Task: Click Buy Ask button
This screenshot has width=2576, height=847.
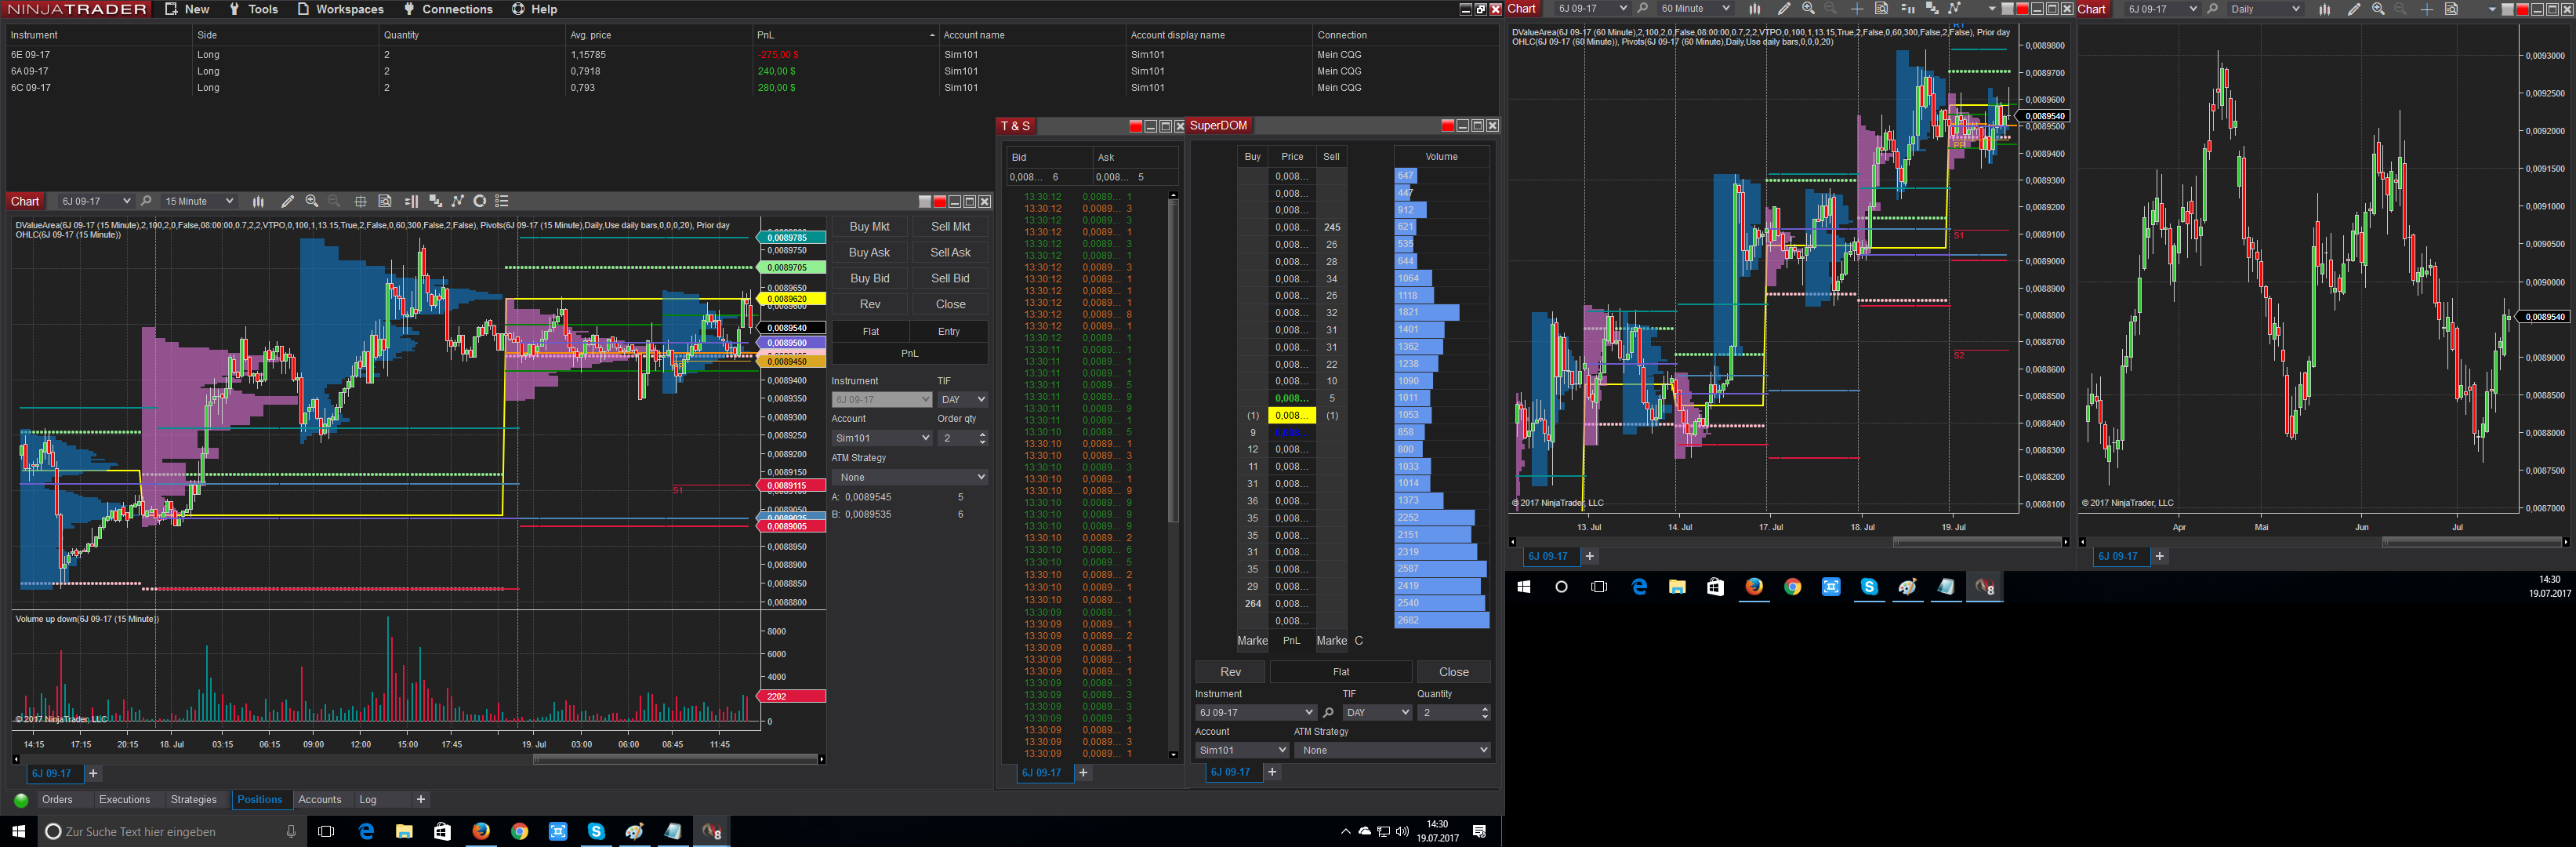Action: pos(870,253)
